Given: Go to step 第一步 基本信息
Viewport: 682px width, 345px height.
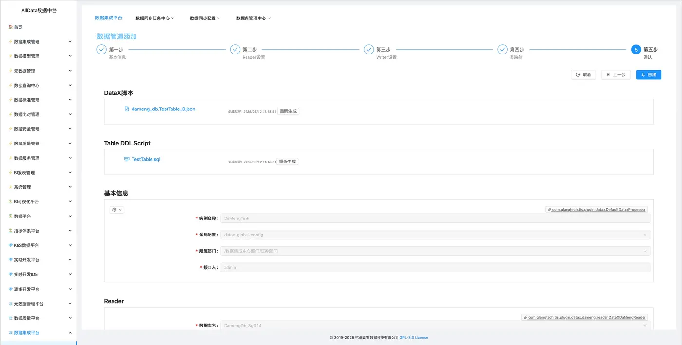Looking at the screenshot, I should pos(111,53).
